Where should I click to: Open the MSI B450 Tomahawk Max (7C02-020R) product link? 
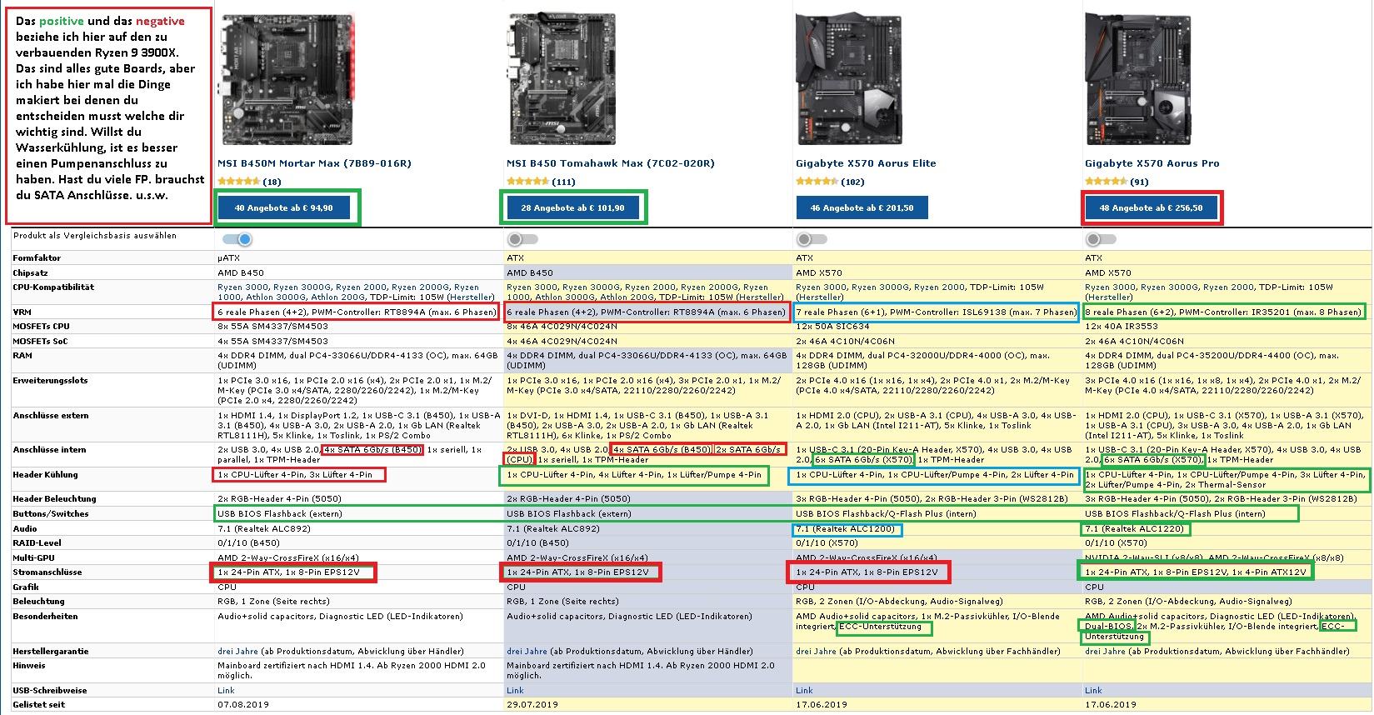click(x=610, y=163)
